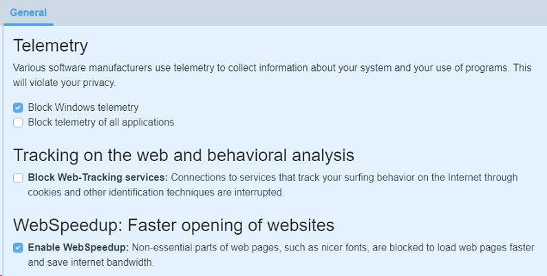Click the blue underline beneath General tab
The image size is (547, 276).
click(x=28, y=24)
